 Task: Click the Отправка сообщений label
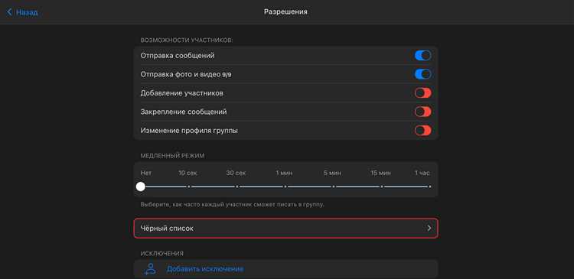pos(178,56)
